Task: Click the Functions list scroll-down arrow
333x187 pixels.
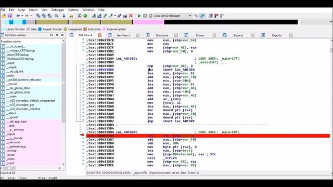Action: pyautogui.click(x=63, y=164)
